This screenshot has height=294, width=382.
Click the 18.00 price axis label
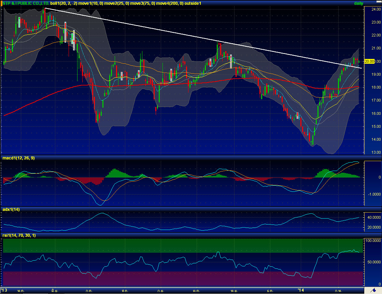[376, 87]
